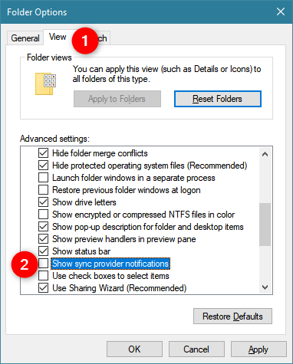Enable Show sync provider notifications checkbox

click(43, 264)
